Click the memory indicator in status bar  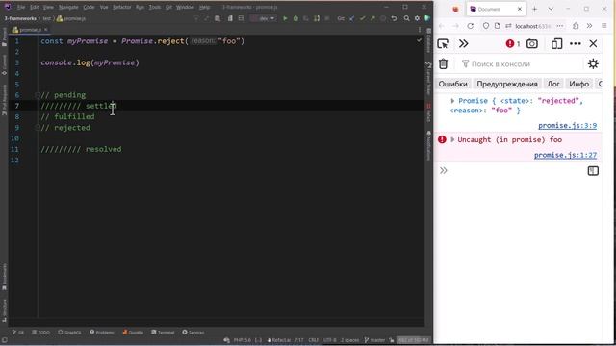point(413,340)
